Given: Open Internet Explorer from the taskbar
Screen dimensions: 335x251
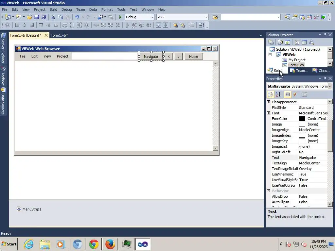Looking at the screenshot, I should (x=28, y=244).
